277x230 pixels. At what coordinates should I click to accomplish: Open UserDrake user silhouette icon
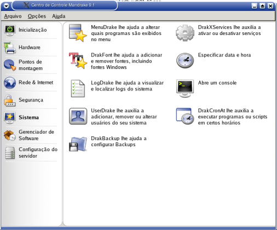pyautogui.click(x=78, y=116)
